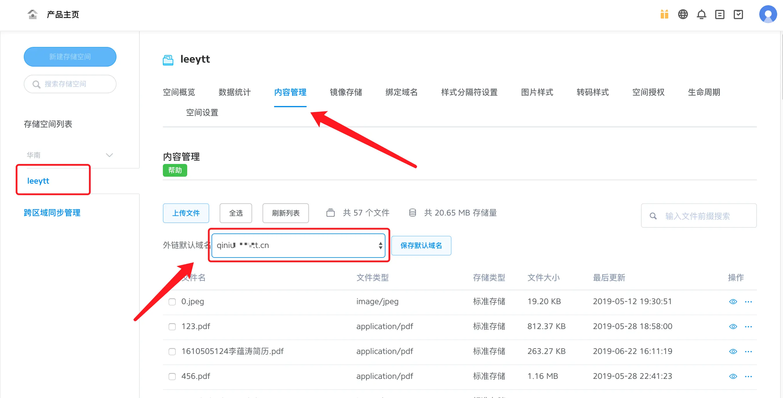Preview 0.jpeg with the eye icon
This screenshot has height=398, width=783.
click(733, 302)
